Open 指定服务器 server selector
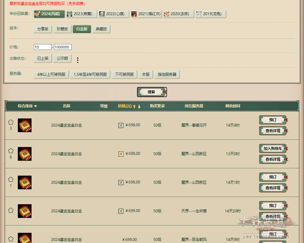This screenshot has height=243, width=304. 167,74
